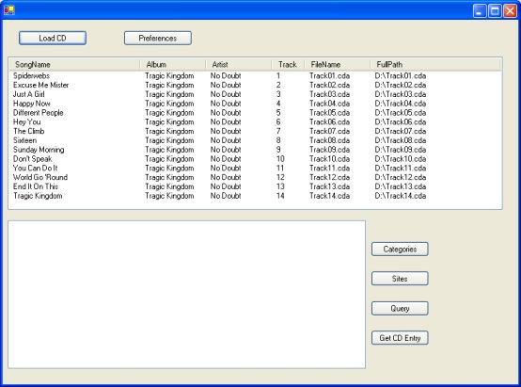Click D:\Track02.cda full path cell

401,85
